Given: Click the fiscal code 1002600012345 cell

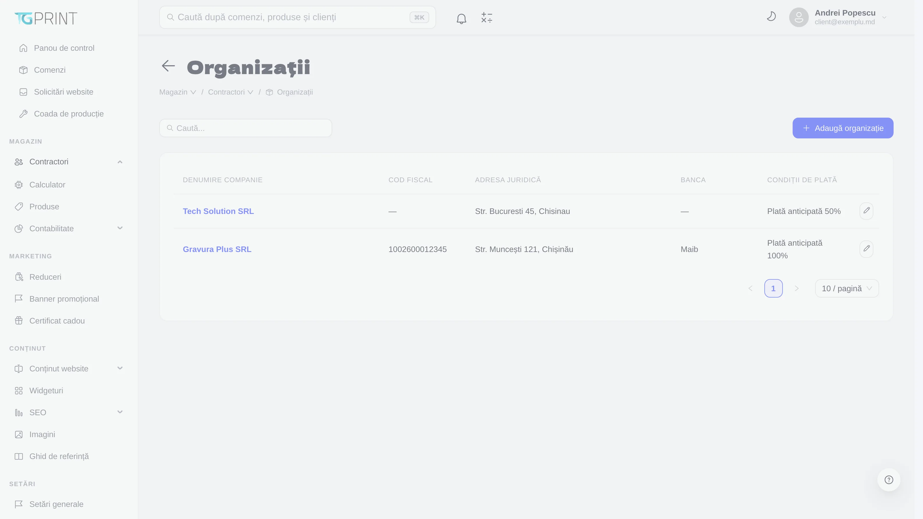Looking at the screenshot, I should click(x=417, y=249).
